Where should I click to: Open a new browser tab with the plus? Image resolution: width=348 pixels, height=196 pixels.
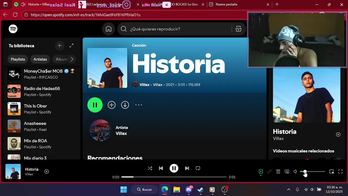(277, 4)
